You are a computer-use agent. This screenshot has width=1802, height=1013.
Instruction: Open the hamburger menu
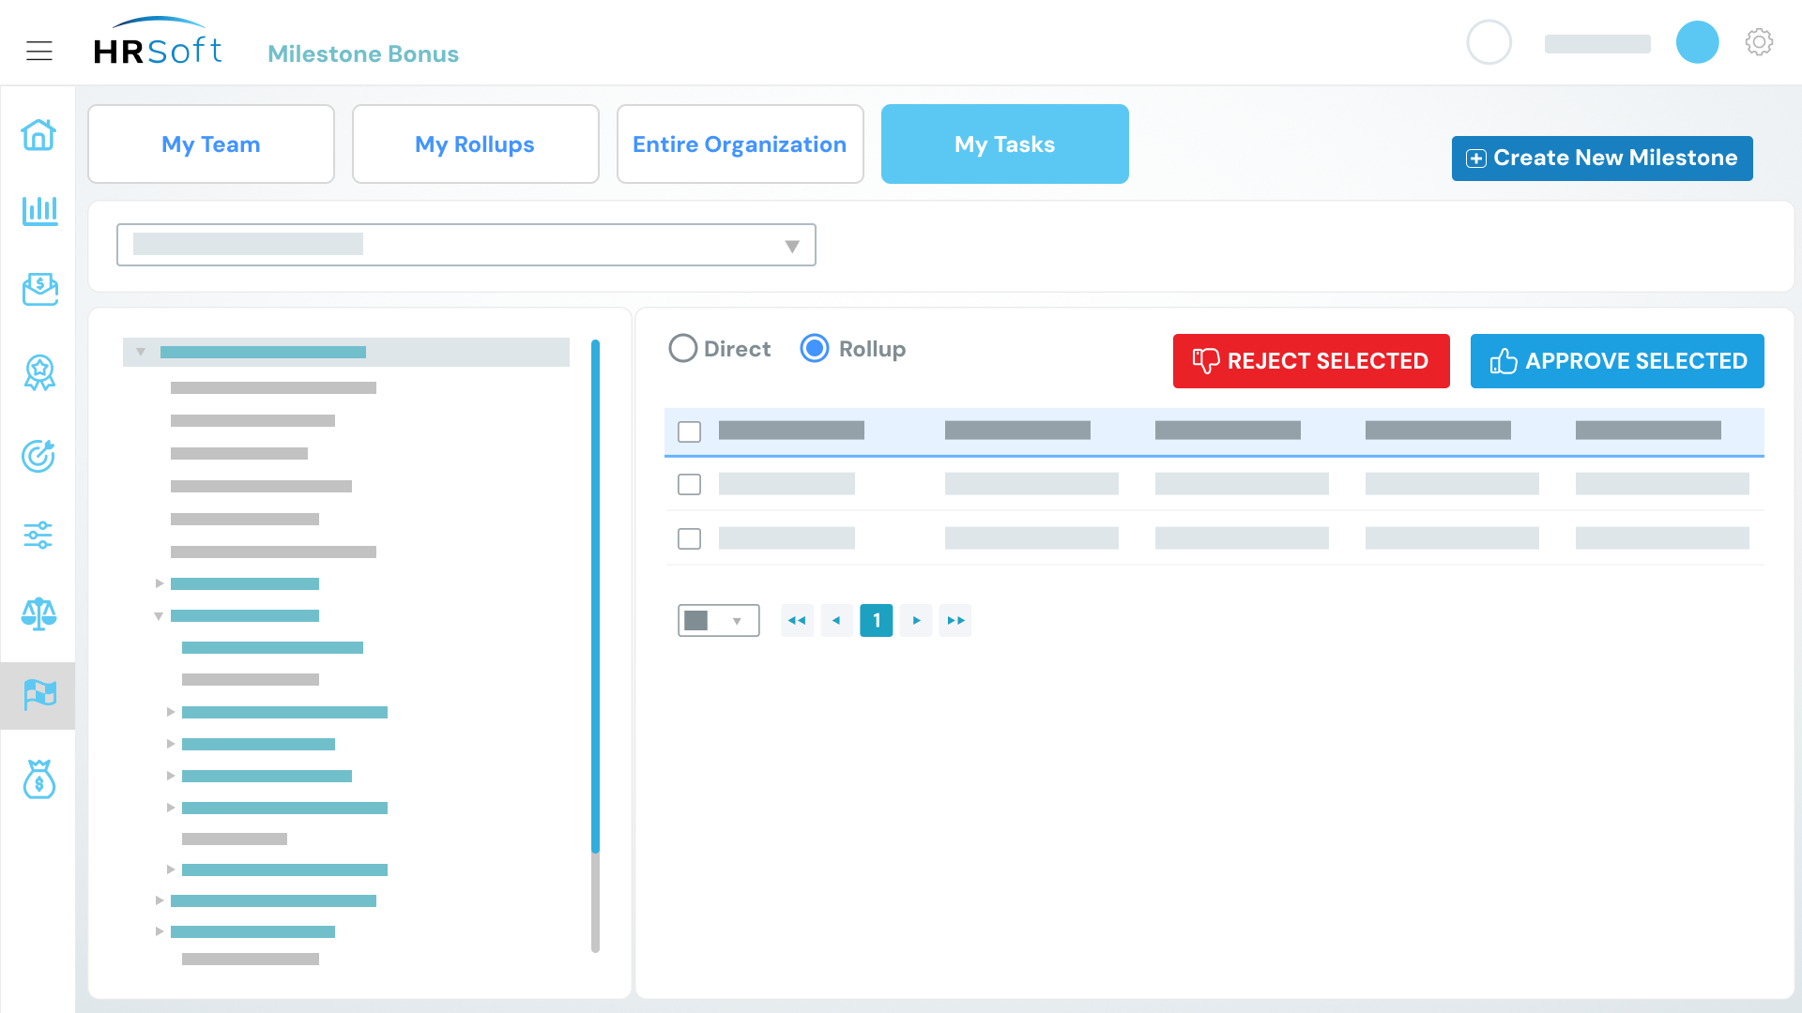38,51
